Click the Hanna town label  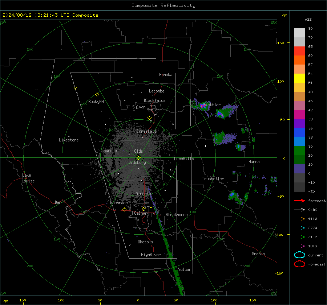[x=254, y=162]
